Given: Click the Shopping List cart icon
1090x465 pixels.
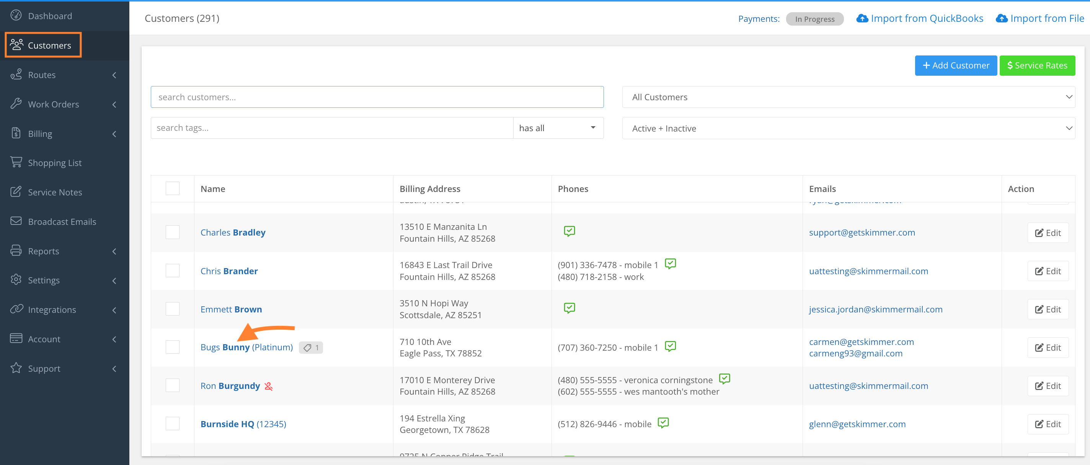Looking at the screenshot, I should (16, 162).
